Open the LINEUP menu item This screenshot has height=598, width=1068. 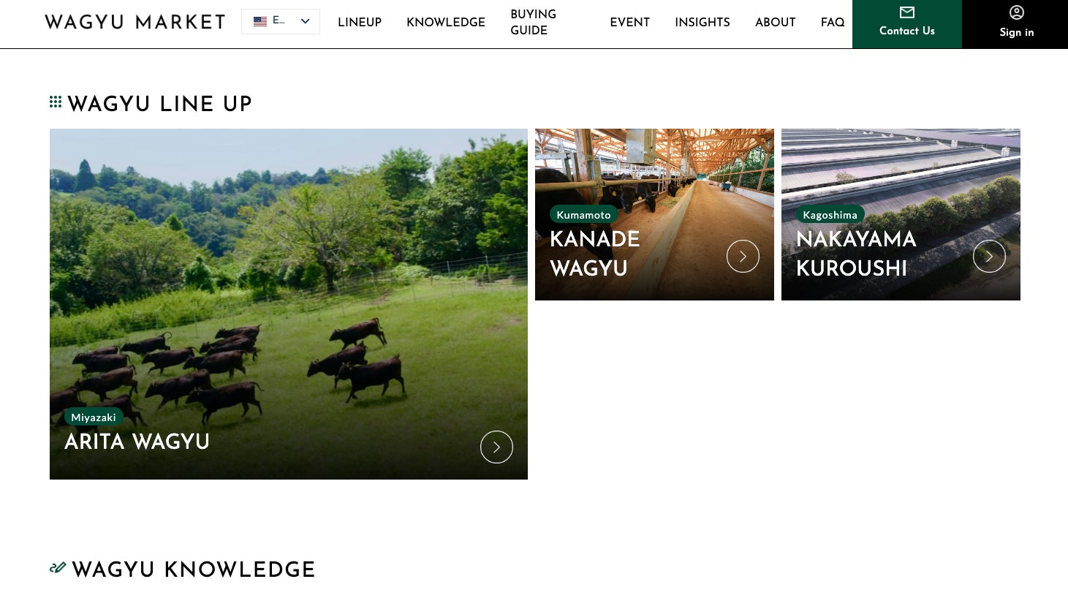tap(360, 23)
